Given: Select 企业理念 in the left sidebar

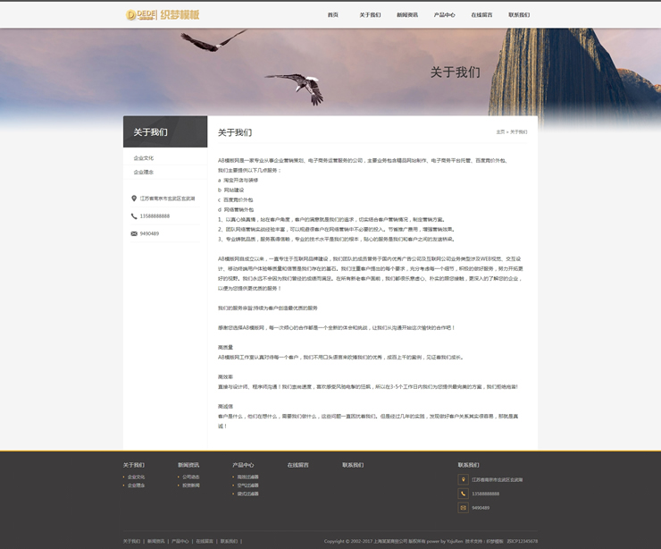Looking at the screenshot, I should [x=144, y=172].
